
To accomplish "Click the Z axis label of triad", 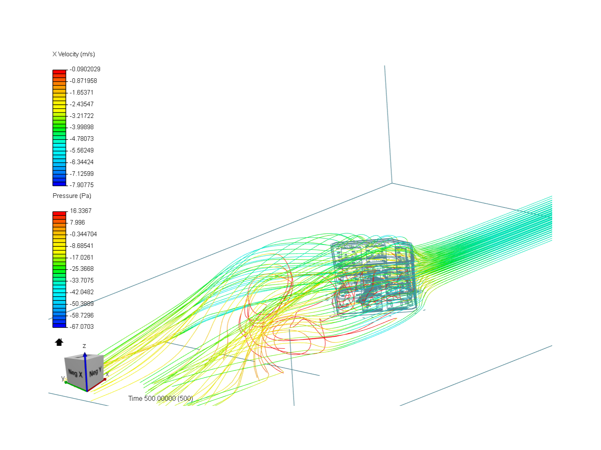I will (x=84, y=346).
